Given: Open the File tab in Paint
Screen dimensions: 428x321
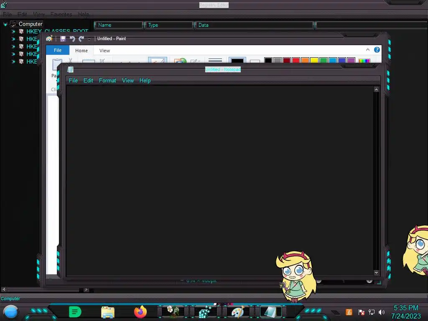Looking at the screenshot, I should (58, 50).
